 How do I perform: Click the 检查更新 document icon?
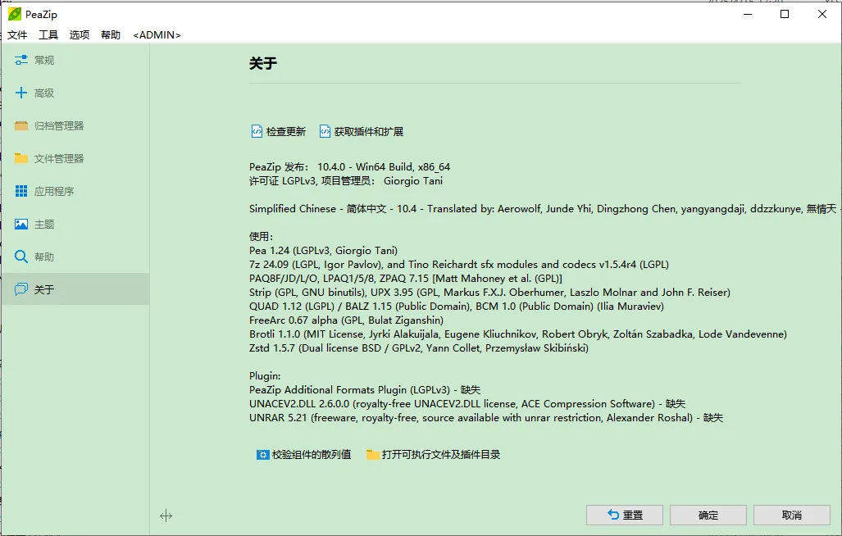tap(257, 131)
